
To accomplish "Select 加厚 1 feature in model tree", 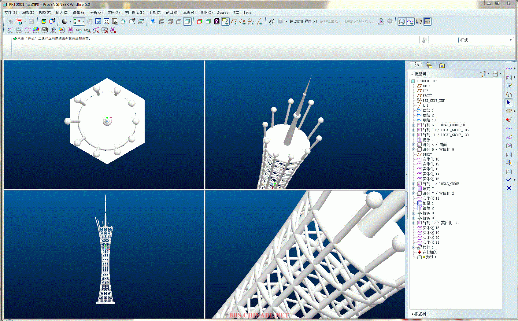I will point(425,203).
